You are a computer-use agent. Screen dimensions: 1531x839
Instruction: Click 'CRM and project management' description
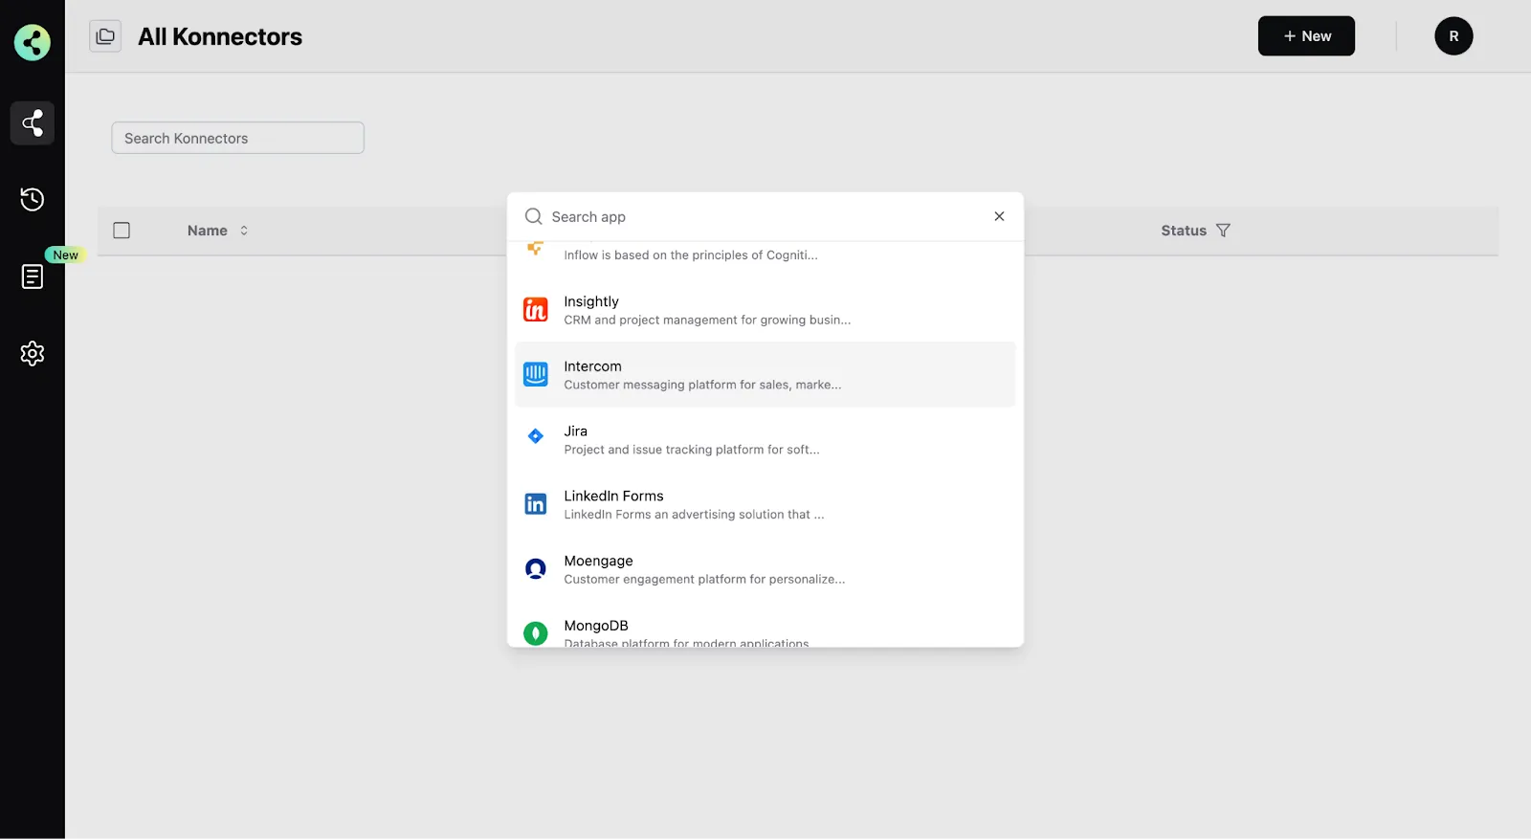(707, 320)
